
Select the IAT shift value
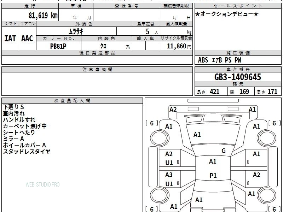pyautogui.click(x=10, y=39)
